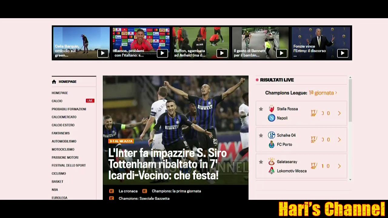The height and width of the screenshot is (218, 388).
Task: Open BASKET section
Action: pos(58,182)
